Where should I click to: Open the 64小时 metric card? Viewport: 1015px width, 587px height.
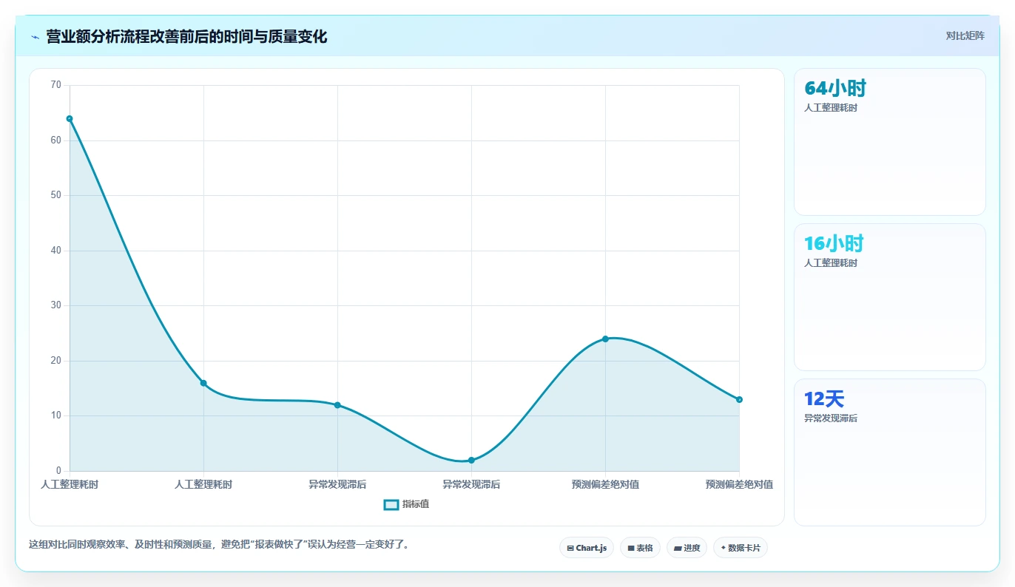[x=889, y=142]
